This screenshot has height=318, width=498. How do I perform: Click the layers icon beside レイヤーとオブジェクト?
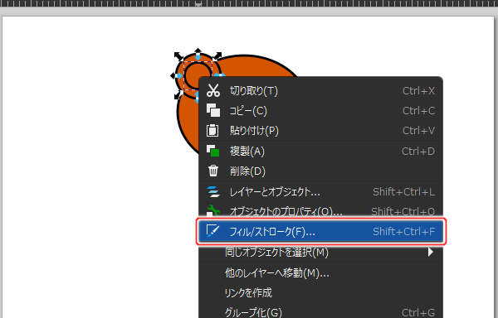[212, 191]
